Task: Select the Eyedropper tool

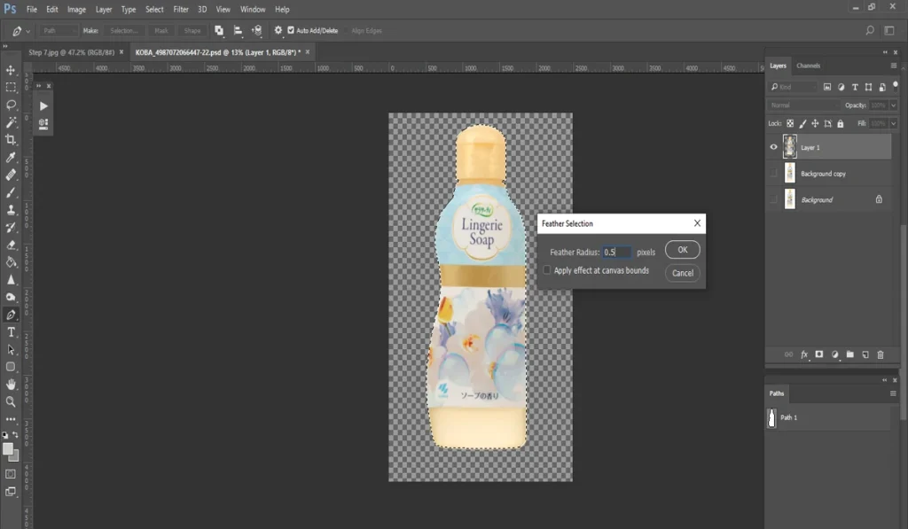Action: 11,158
